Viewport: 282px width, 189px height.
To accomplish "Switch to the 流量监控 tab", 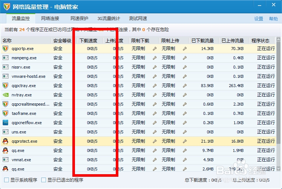I will click(21, 18).
